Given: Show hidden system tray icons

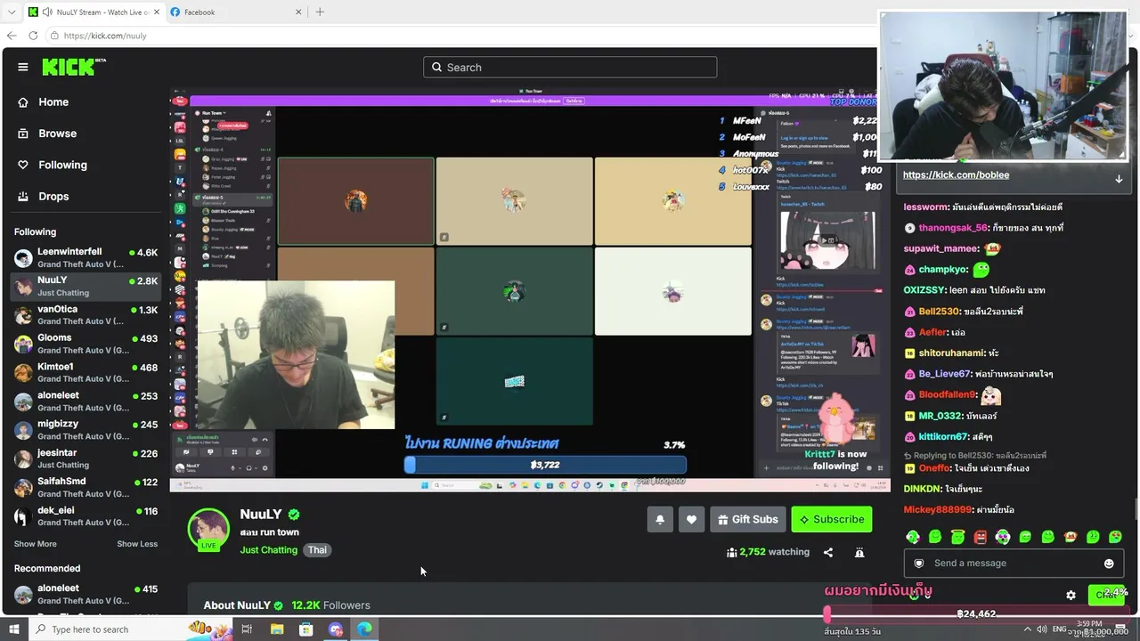Looking at the screenshot, I should pos(1028,629).
